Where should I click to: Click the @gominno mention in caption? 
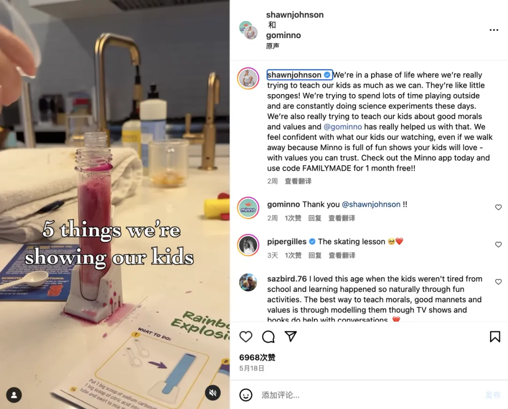click(342, 127)
